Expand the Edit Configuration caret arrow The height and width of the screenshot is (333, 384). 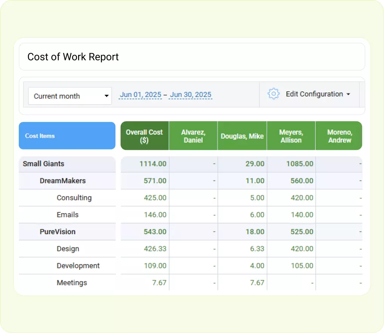pyautogui.click(x=349, y=94)
